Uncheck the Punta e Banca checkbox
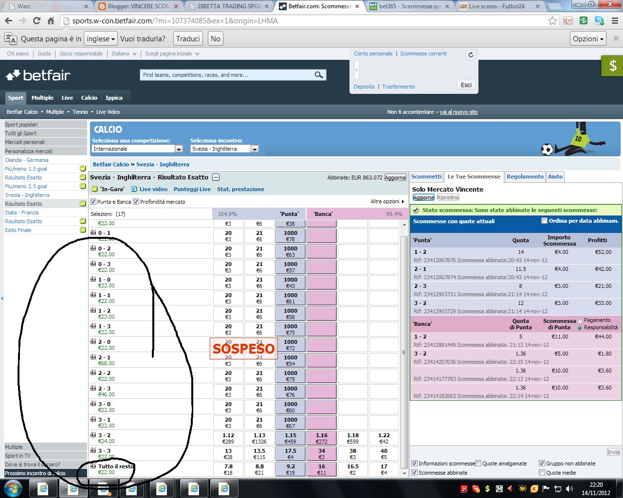This screenshot has height=498, width=623. [x=93, y=202]
